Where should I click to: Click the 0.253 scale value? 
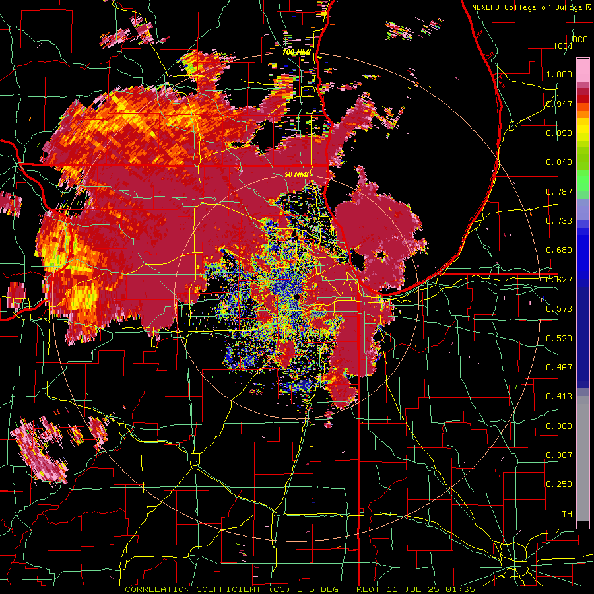[559, 484]
